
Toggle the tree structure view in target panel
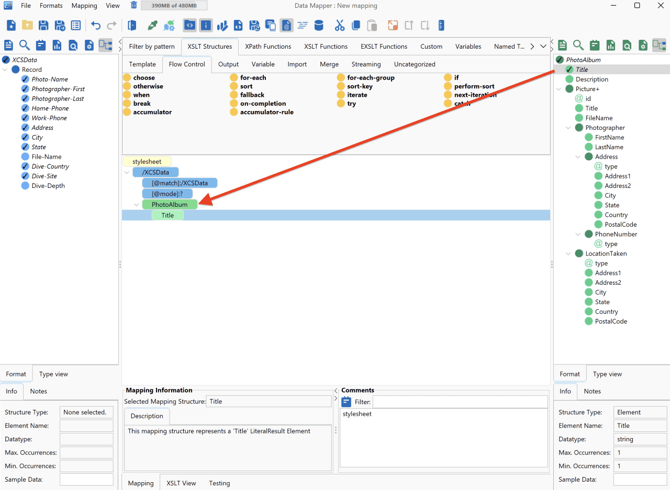pos(659,45)
